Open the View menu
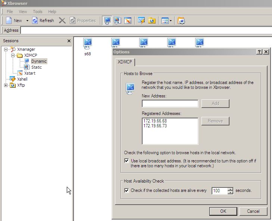This screenshot has height=221, width=272. (x=23, y=12)
